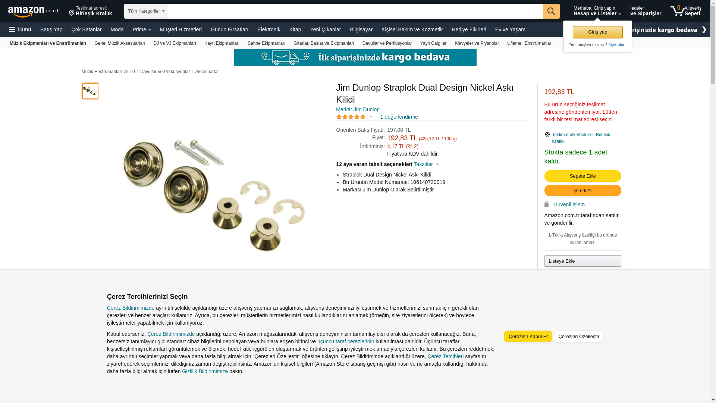This screenshot has width=716, height=403.
Task: Expand the Taksitler installment options
Action: (426, 164)
